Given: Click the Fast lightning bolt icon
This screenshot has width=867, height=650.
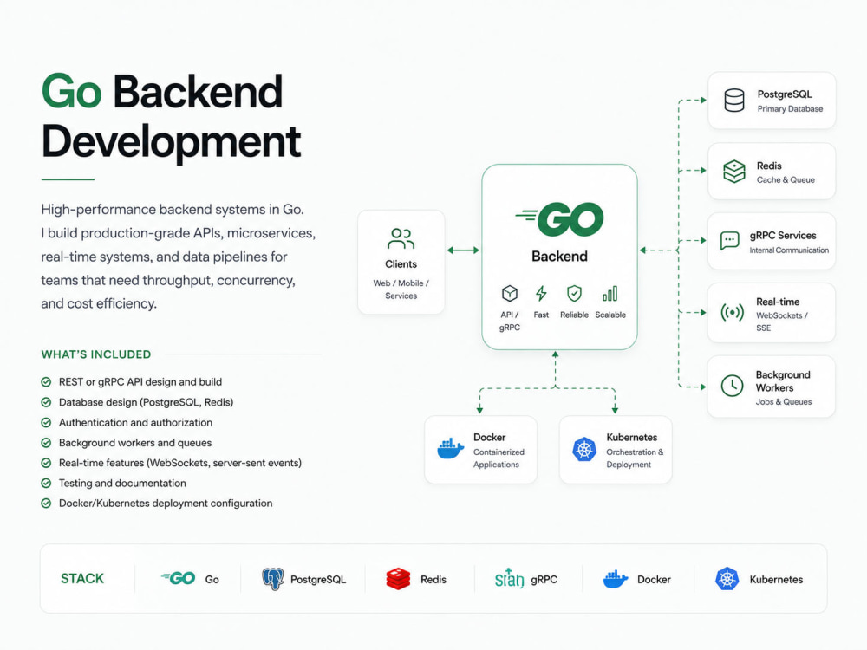Looking at the screenshot, I should click(x=541, y=293).
